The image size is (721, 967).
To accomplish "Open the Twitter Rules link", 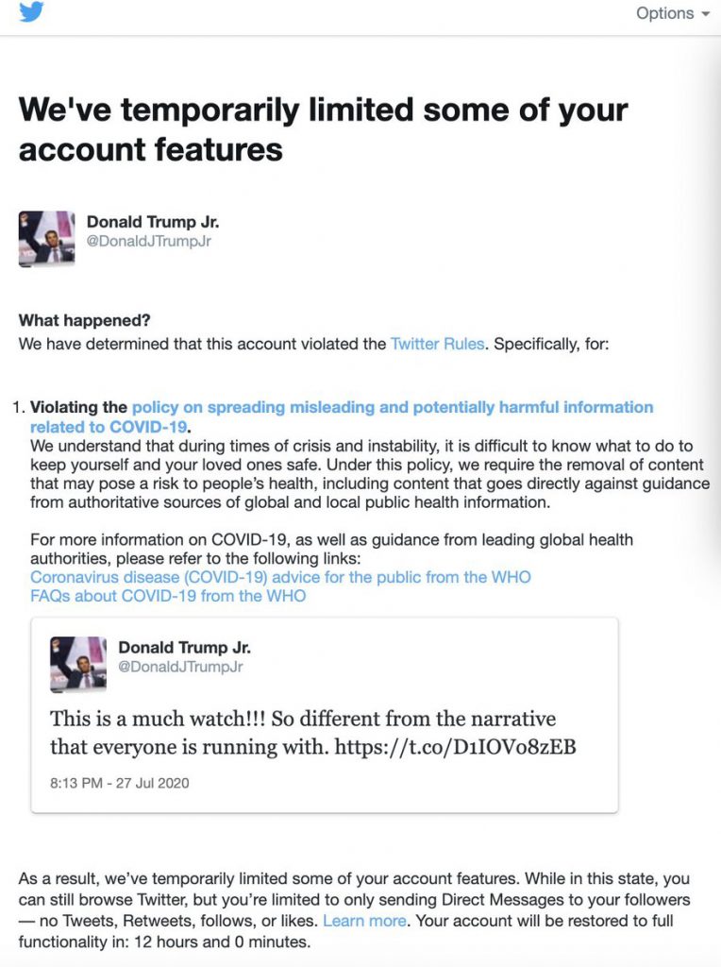I will click(x=438, y=344).
